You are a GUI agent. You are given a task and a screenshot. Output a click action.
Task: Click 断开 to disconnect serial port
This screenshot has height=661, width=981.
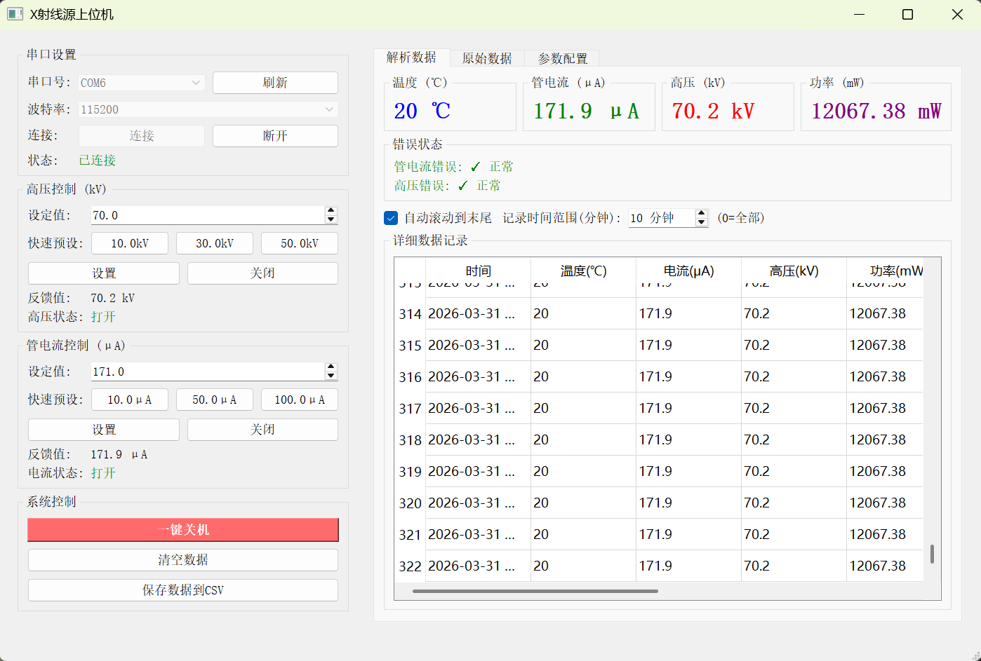click(x=275, y=136)
